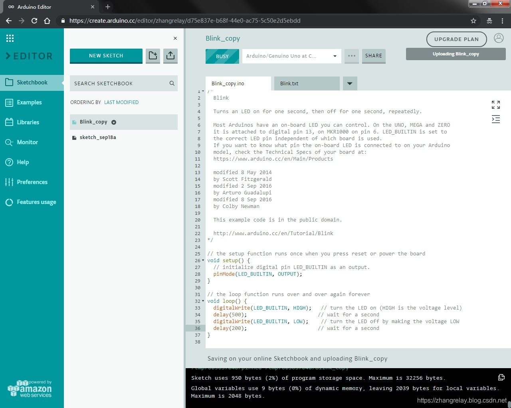
Task: Click the user profile avatar icon
Action: click(499, 38)
